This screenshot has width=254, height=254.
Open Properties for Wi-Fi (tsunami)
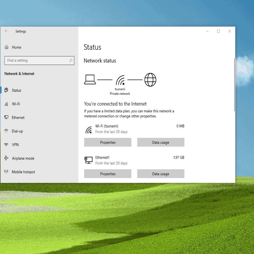108,142
